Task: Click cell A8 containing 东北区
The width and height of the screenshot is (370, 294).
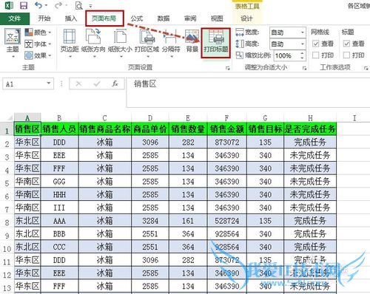Action: (27, 221)
